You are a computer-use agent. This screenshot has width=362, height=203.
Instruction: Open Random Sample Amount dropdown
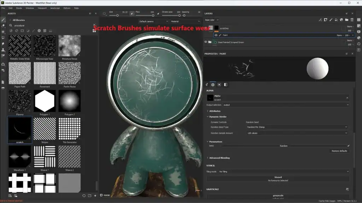pos(297,133)
